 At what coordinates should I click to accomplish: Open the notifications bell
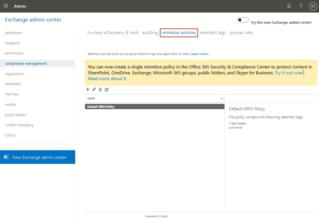[289, 6]
